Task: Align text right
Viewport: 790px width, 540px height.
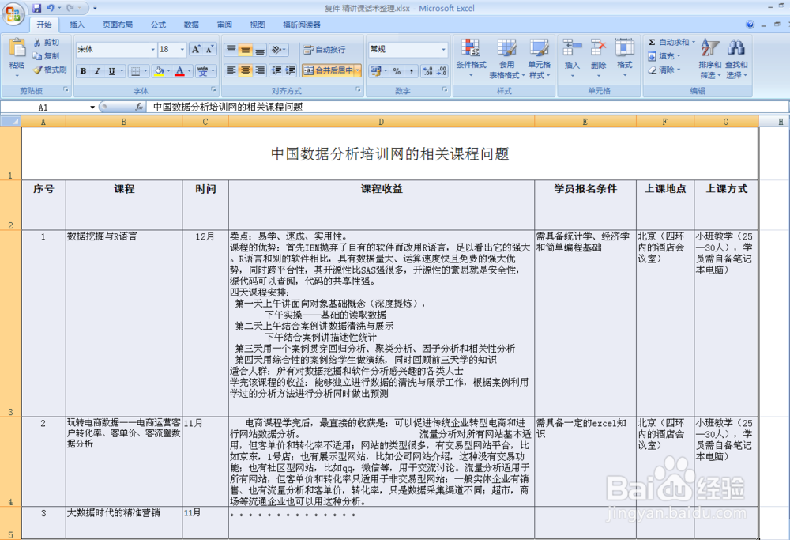Action: (x=259, y=70)
